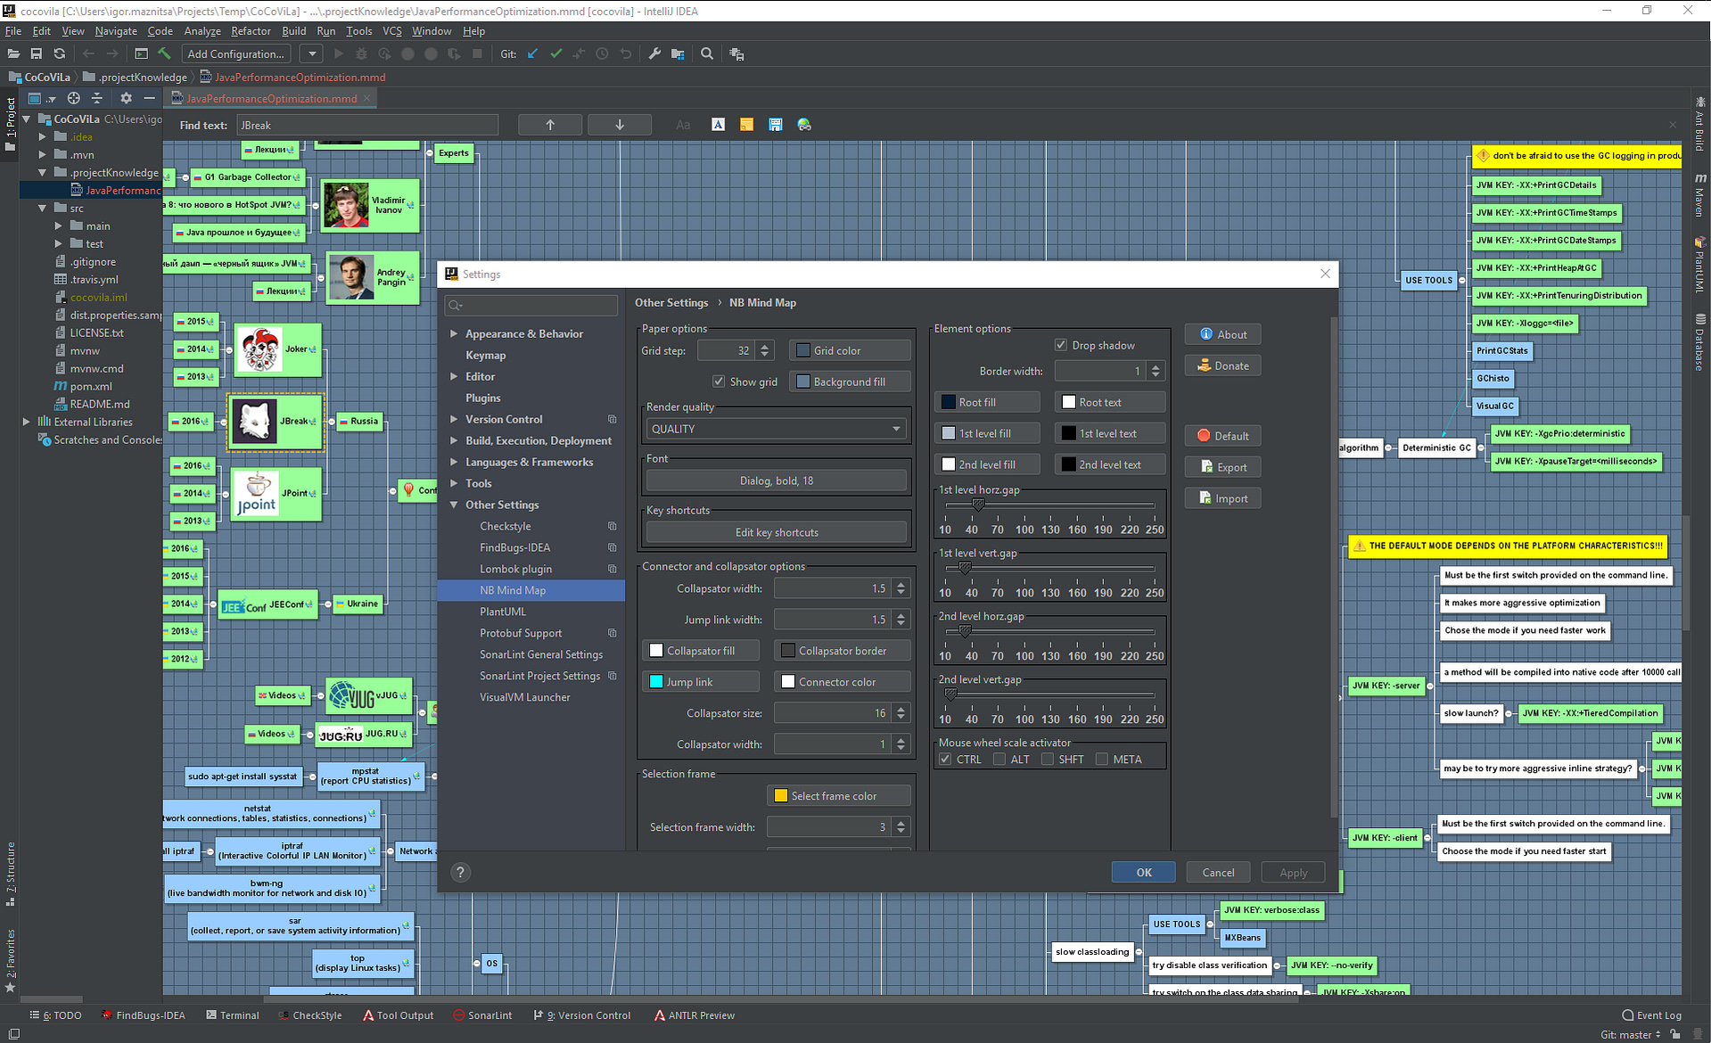Enable the SHFT mouse wheel activator checkbox

[x=1048, y=760]
